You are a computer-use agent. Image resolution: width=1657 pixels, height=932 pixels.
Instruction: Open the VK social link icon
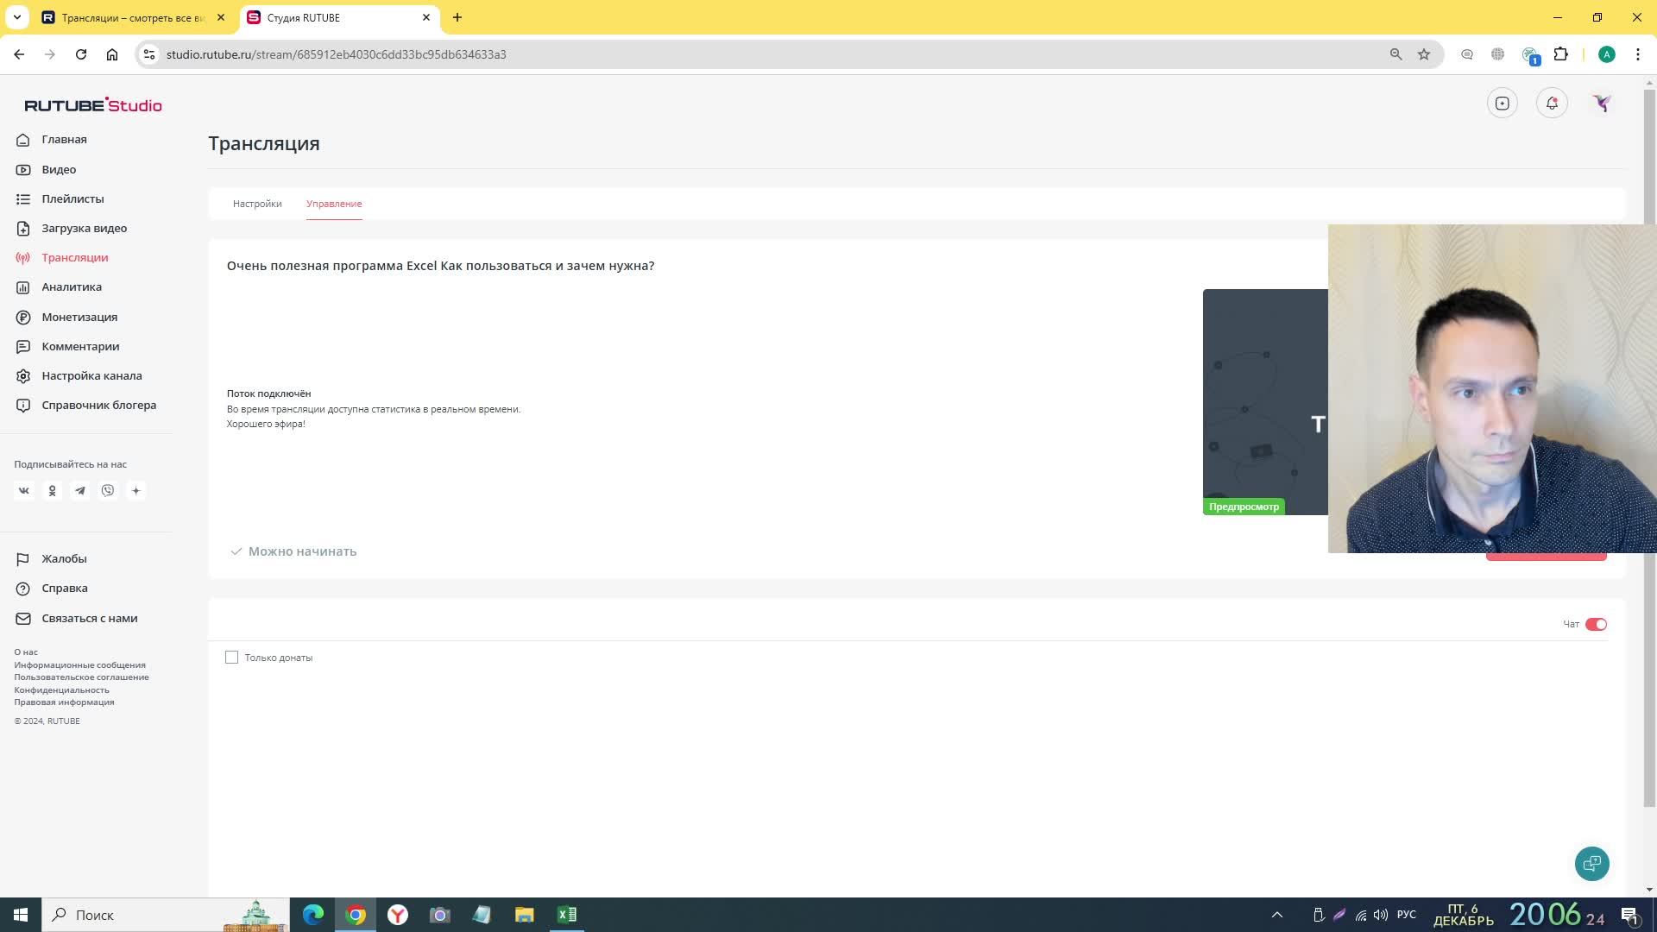point(24,491)
